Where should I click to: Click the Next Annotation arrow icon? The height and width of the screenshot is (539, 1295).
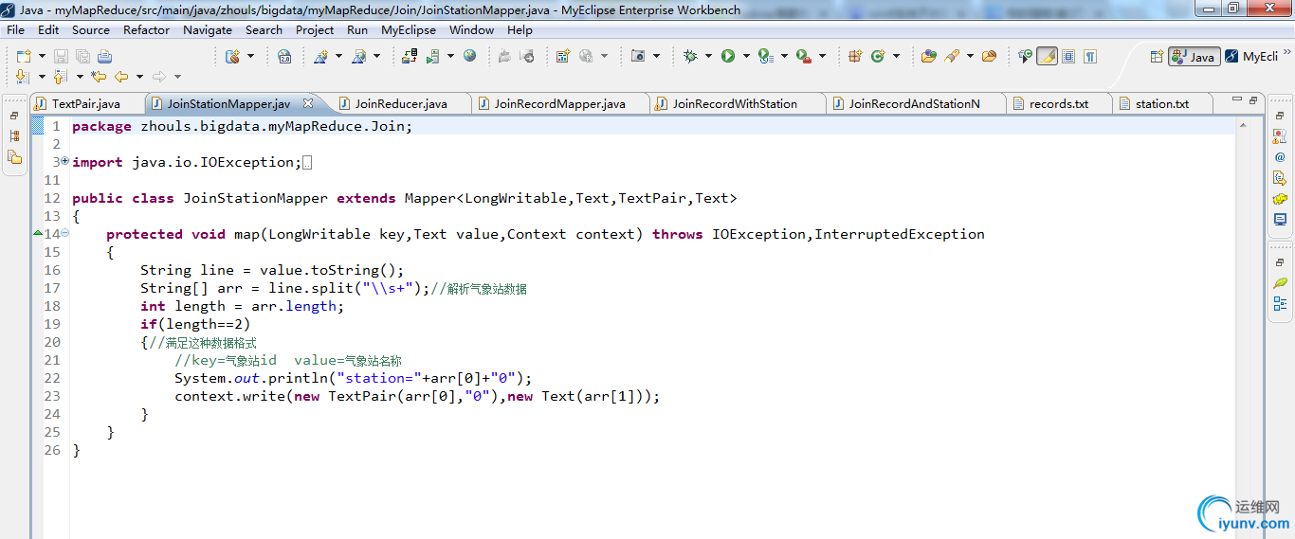pyautogui.click(x=23, y=77)
